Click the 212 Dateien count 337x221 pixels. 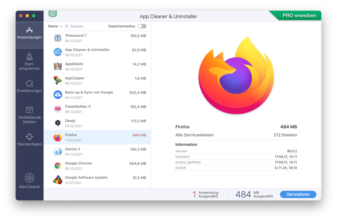click(285, 135)
